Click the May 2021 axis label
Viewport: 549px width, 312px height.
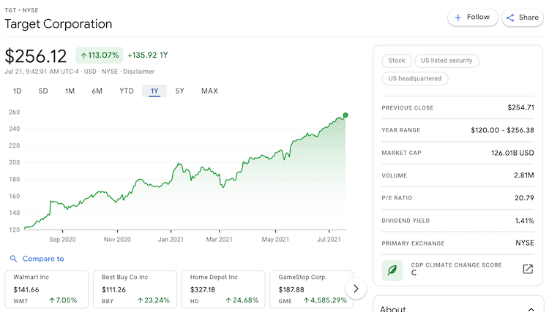click(275, 240)
